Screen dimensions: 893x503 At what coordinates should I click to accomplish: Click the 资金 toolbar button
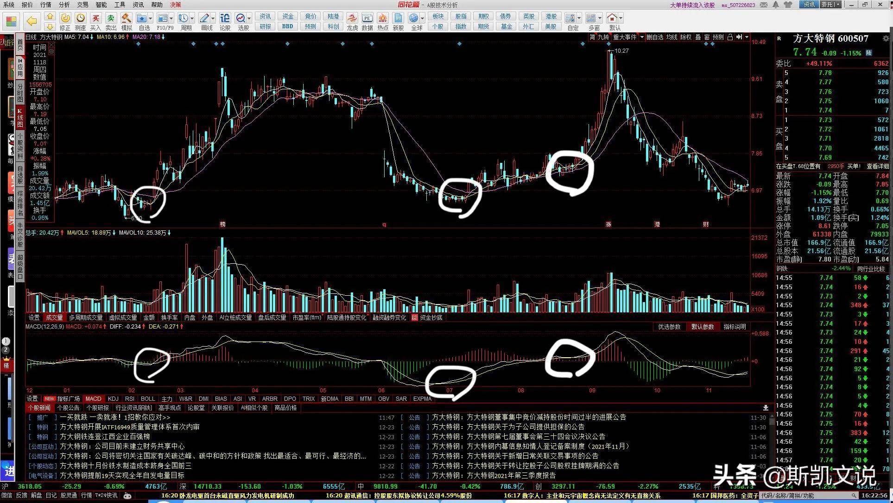(288, 16)
